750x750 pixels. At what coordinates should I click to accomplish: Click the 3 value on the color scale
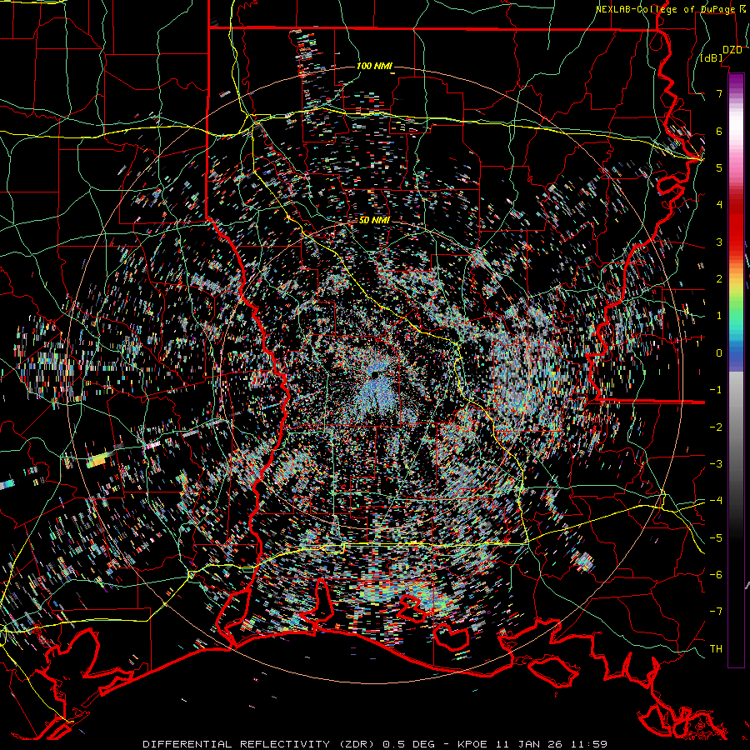[719, 242]
